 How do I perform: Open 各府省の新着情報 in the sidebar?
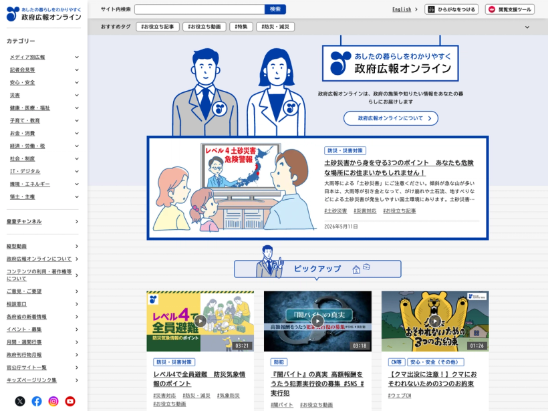(x=42, y=317)
